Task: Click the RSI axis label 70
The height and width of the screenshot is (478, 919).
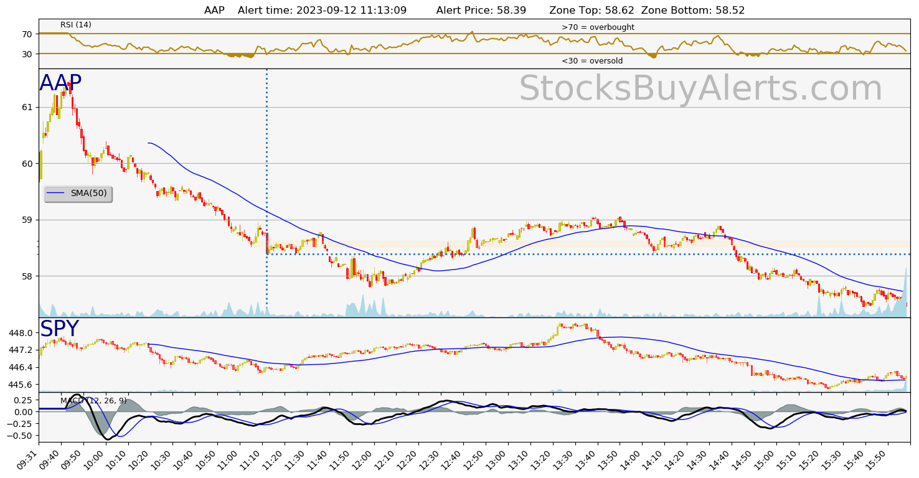Action: (27, 34)
